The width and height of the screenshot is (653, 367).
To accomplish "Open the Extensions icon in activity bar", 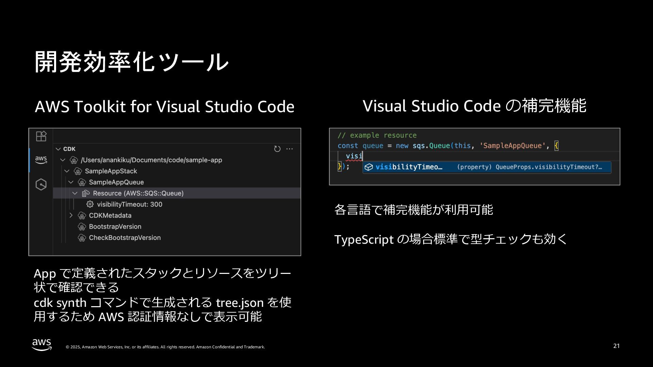I will 41,136.
